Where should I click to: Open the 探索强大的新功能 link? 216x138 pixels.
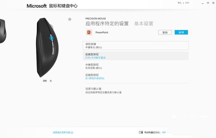point(62,132)
